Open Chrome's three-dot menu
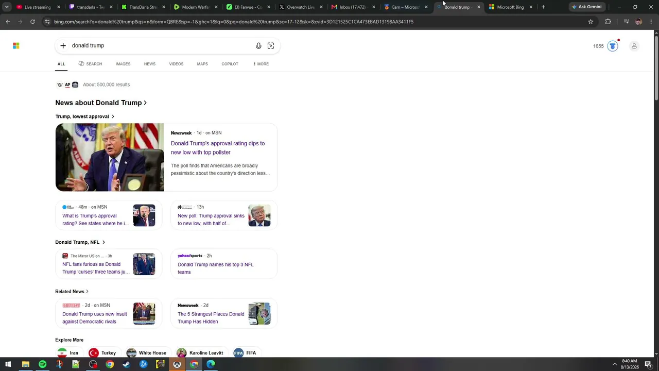Screen dimensions: 659x371 [x=651, y=22]
